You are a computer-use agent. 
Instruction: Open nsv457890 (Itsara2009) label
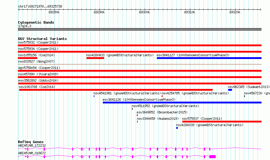(x=38, y=74)
